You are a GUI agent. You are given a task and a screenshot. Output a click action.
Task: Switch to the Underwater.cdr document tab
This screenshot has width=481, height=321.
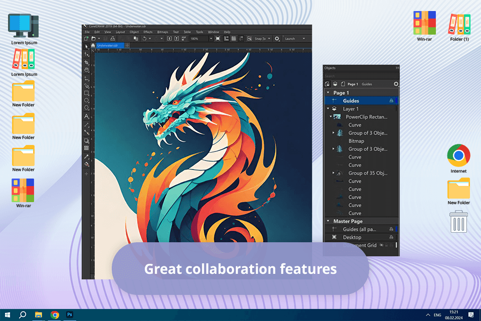(x=110, y=46)
